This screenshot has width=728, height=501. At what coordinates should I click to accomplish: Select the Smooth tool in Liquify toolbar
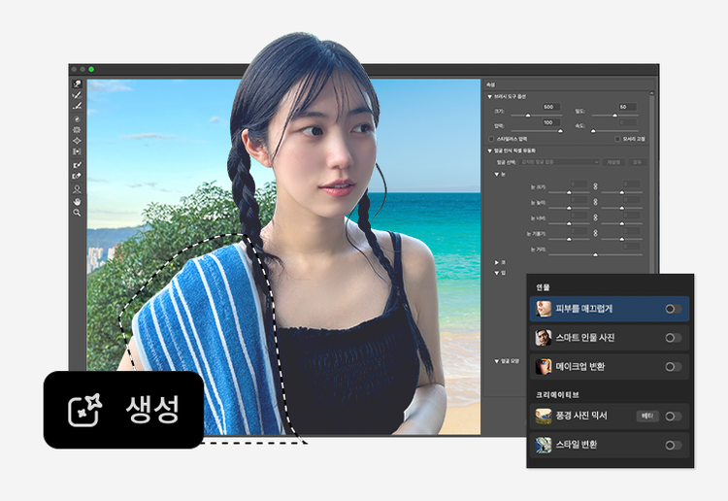pos(77,107)
